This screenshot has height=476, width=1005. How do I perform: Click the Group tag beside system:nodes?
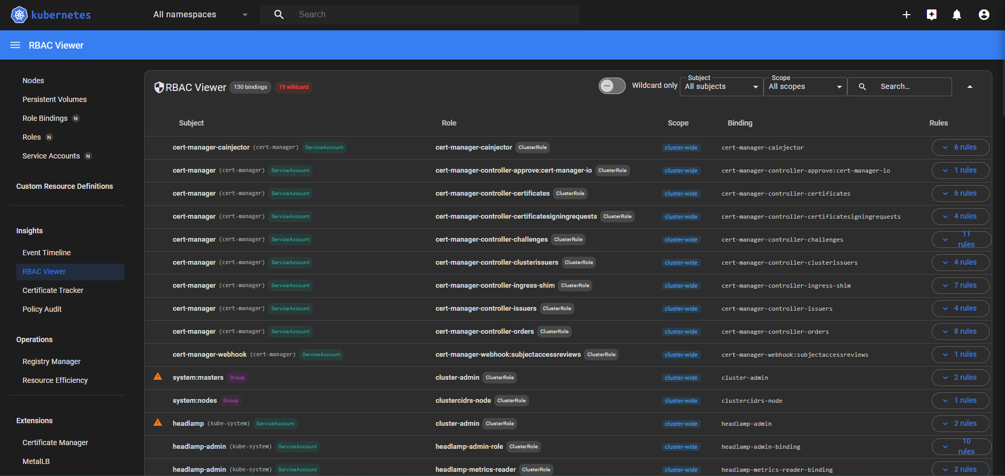coord(230,401)
